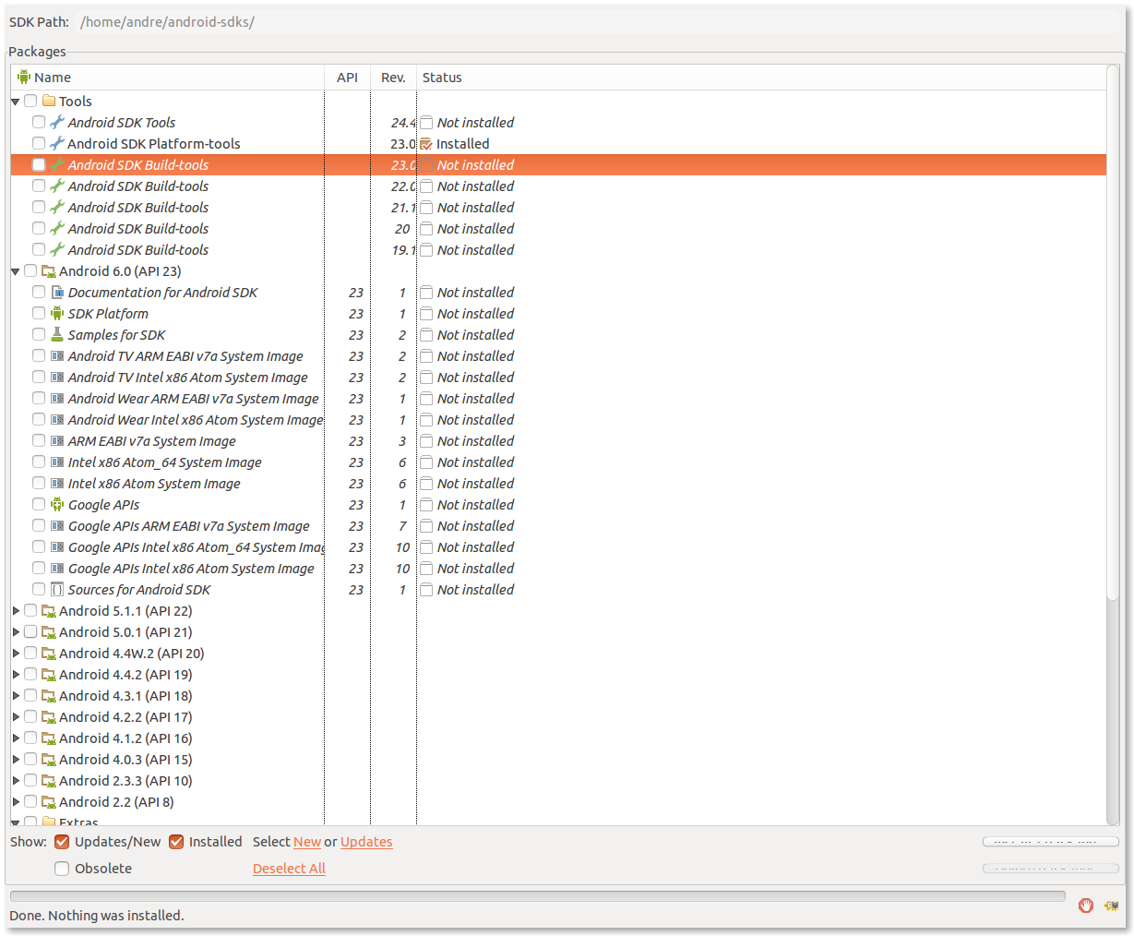Click the red stop hand icon in status bar
The height and width of the screenshot is (936, 1134).
[x=1086, y=906]
